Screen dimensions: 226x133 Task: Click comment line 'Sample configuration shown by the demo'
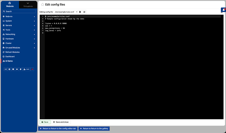(66, 19)
